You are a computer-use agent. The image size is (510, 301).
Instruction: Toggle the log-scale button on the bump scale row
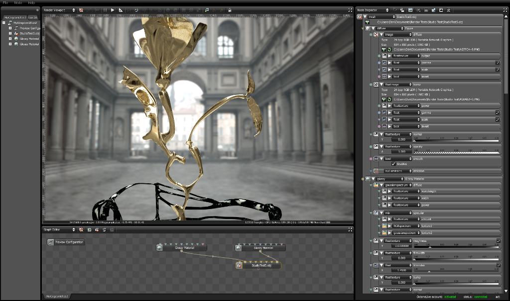pos(498,119)
